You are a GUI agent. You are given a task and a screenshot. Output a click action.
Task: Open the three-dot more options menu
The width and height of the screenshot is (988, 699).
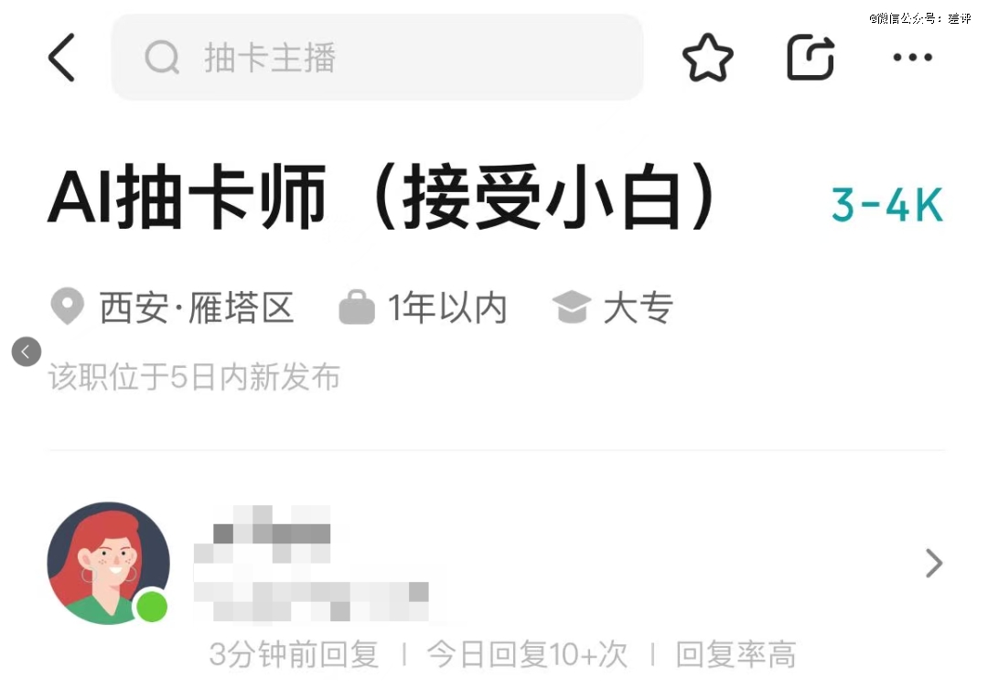[x=912, y=58]
